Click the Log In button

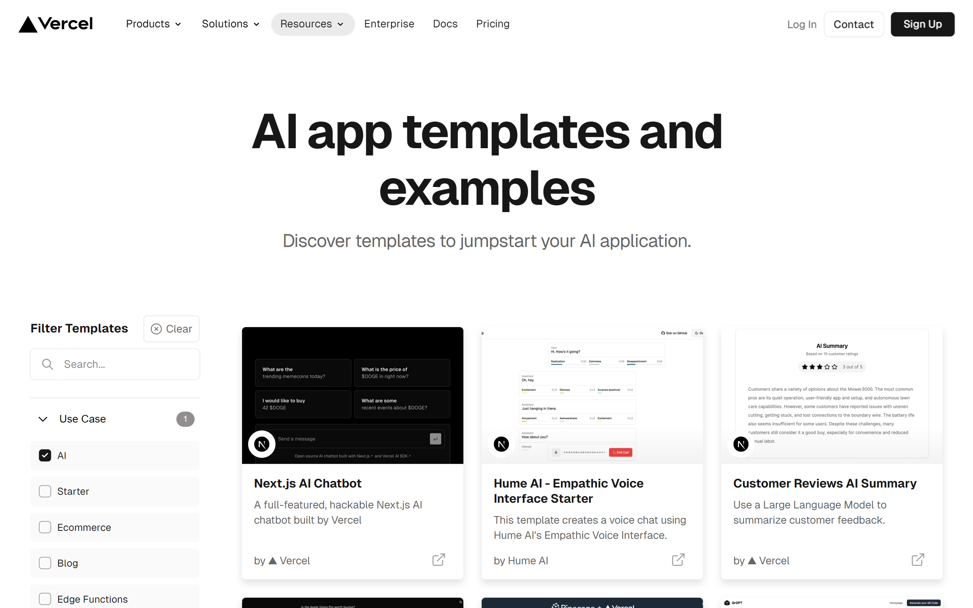pyautogui.click(x=801, y=24)
